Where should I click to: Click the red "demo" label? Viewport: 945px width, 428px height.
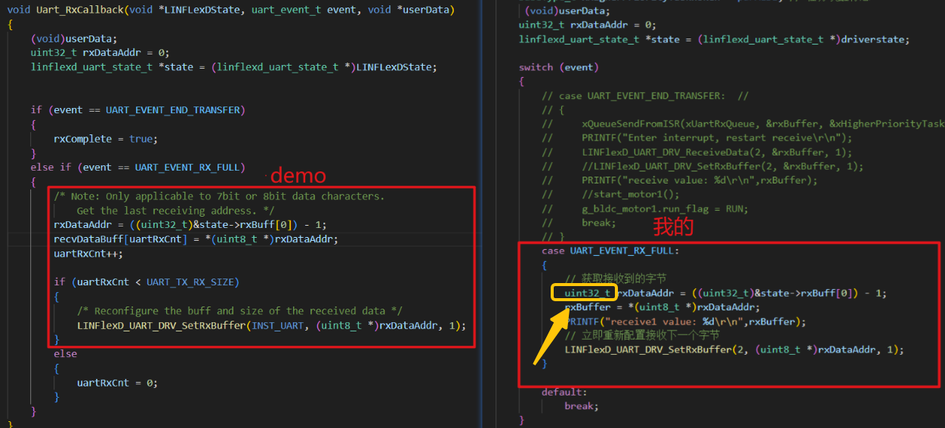click(x=298, y=175)
